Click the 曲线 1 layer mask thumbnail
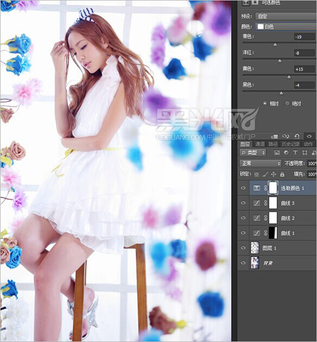317x342 pixels. pos(273,233)
